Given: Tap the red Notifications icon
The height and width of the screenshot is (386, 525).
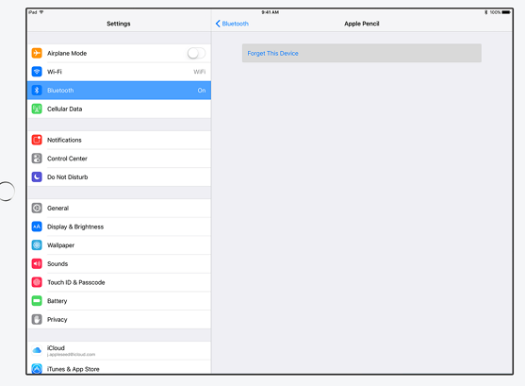Looking at the screenshot, I should tap(37, 140).
